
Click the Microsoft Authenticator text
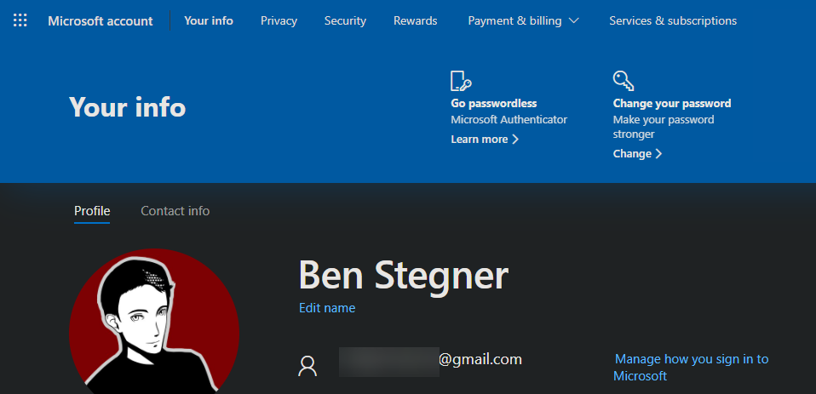pyautogui.click(x=509, y=119)
